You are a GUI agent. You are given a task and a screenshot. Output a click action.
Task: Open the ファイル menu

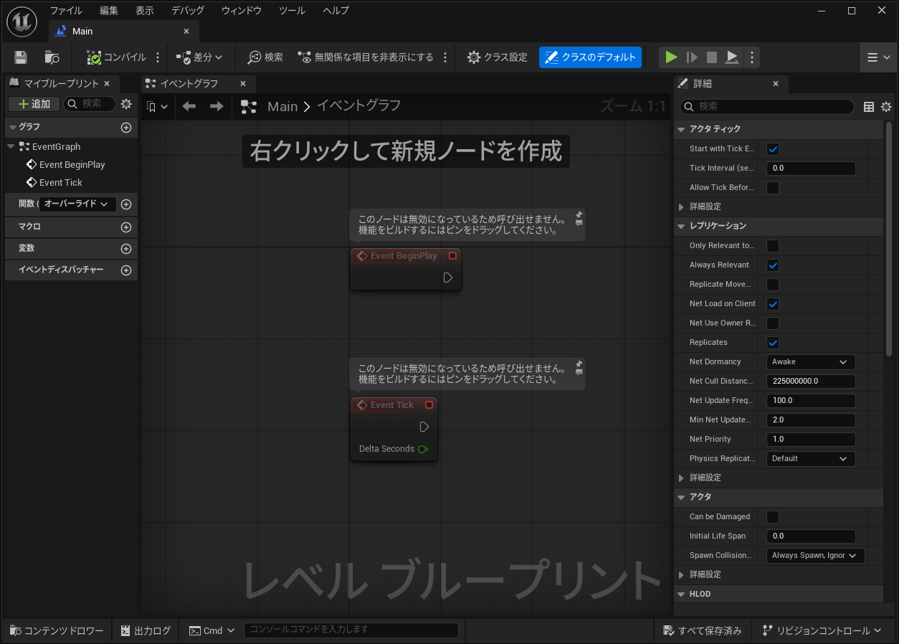66,11
